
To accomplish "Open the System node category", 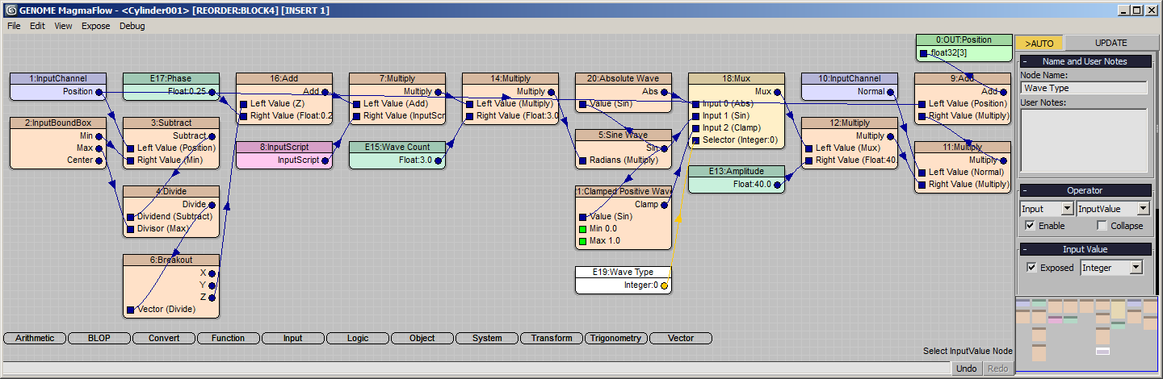I will (x=487, y=338).
